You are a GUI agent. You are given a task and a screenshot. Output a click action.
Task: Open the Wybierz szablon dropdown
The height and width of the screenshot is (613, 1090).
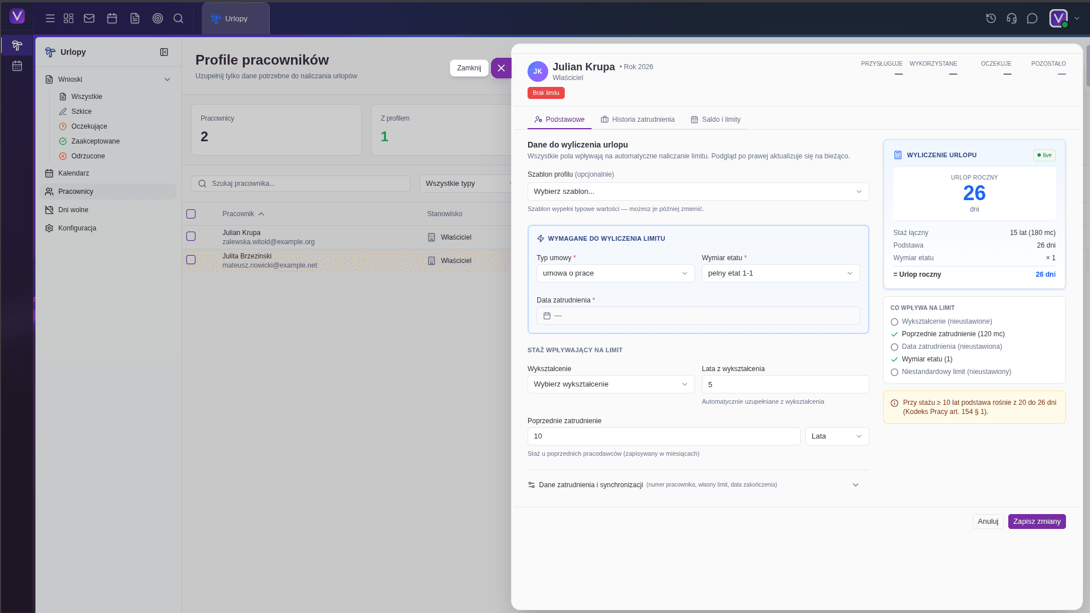click(x=698, y=191)
